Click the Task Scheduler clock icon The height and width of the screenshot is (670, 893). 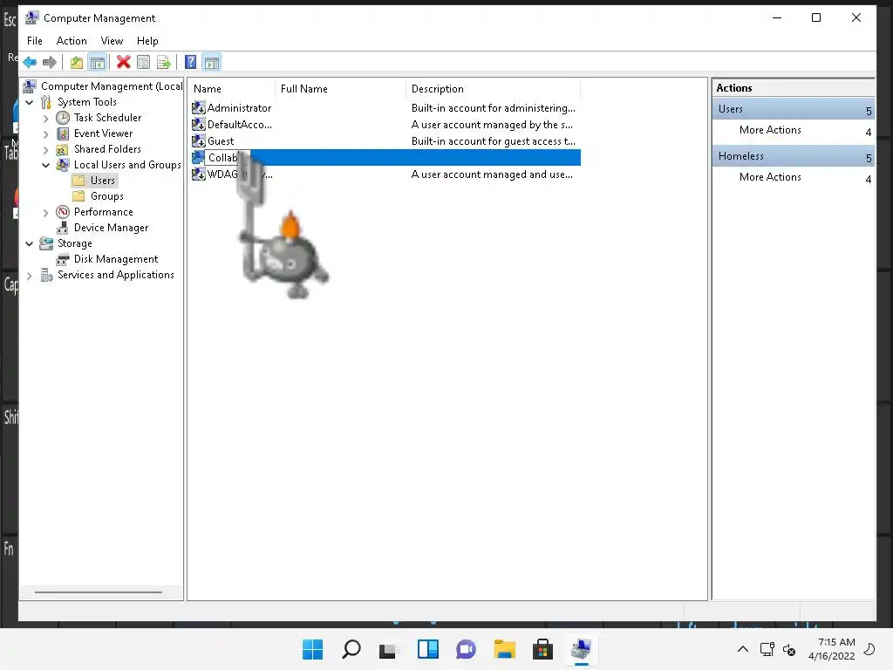(x=63, y=118)
